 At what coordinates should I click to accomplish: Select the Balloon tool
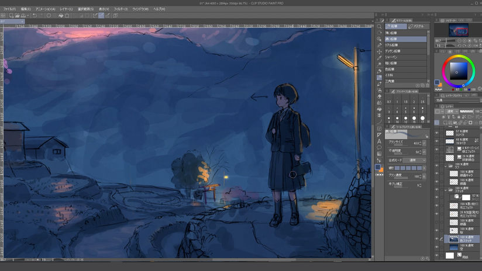click(x=379, y=148)
